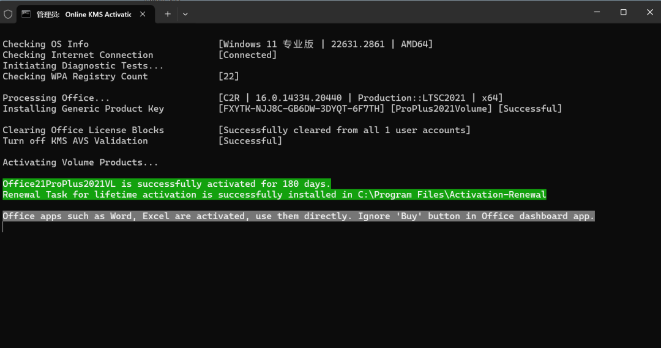Click the 'Turn off KMS AVS Validation' line
This screenshot has height=348, width=661.
[75, 141]
